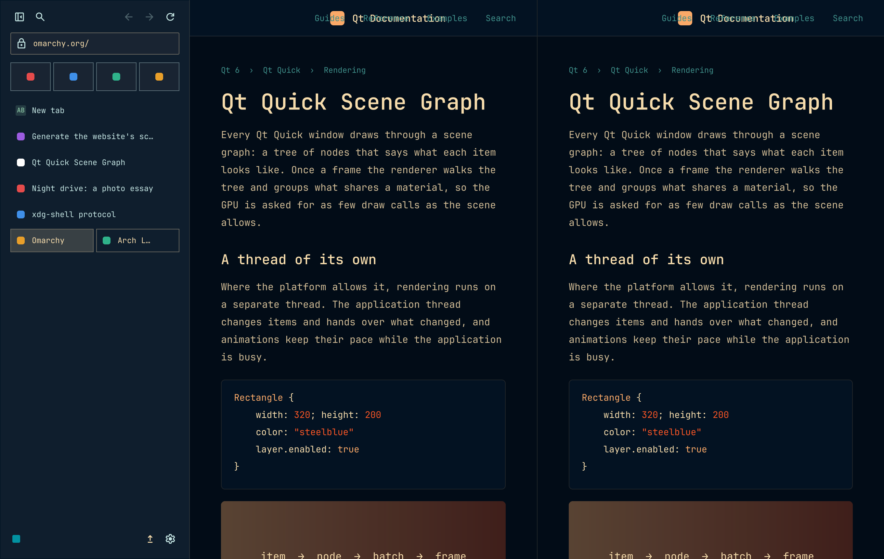Open settings with the gear icon
This screenshot has width=884, height=559.
point(170,539)
